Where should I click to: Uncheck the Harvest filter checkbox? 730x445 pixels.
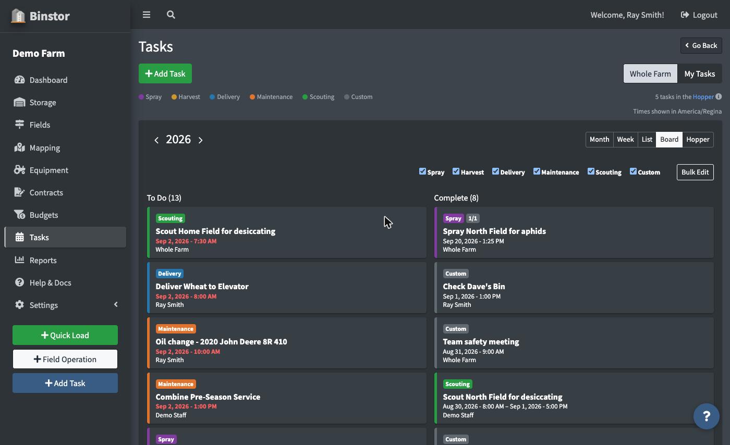pos(456,171)
